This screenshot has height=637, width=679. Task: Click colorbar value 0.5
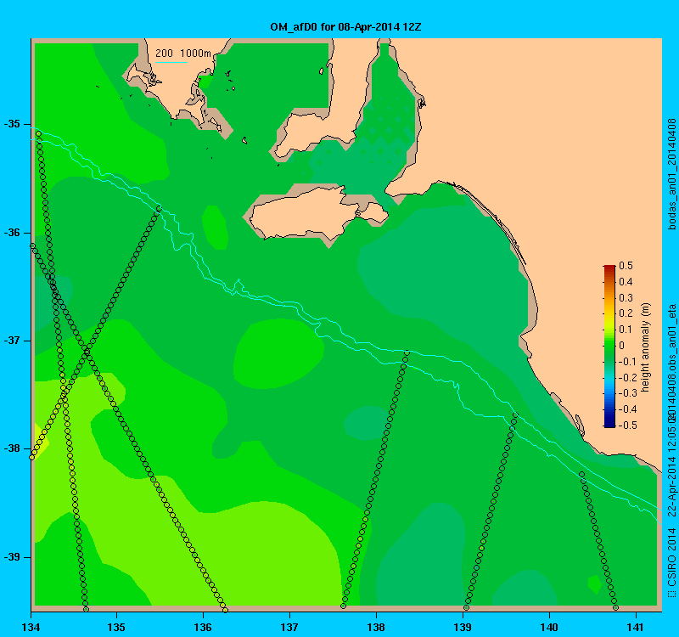[626, 266]
